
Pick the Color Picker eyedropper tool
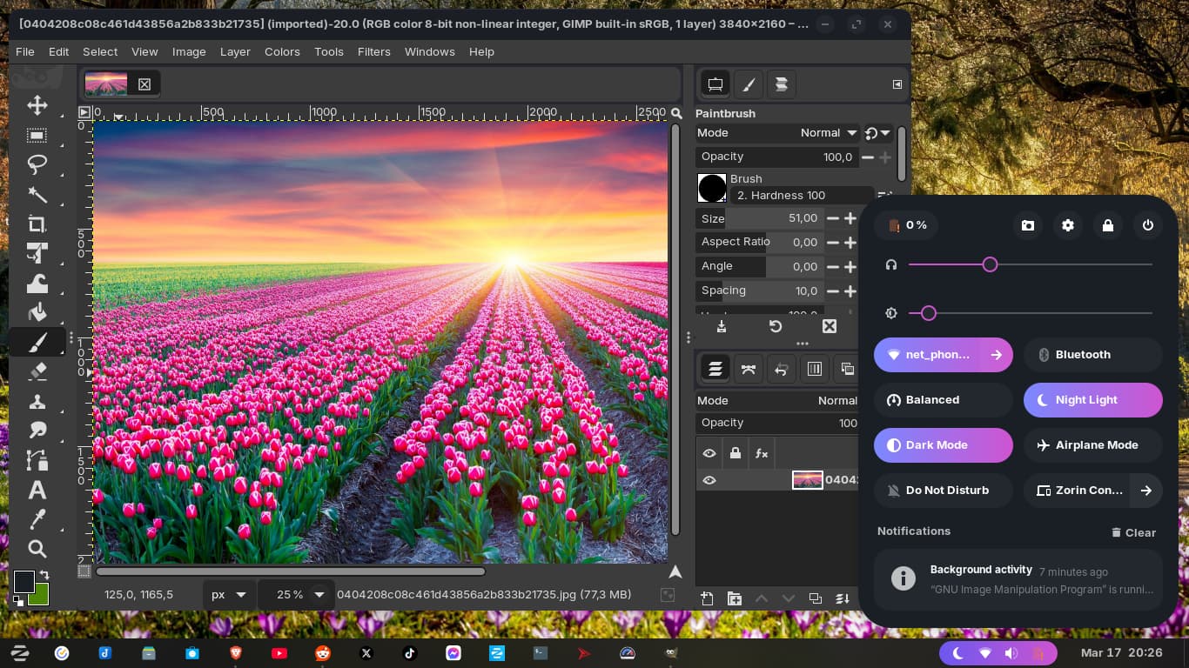tap(37, 519)
